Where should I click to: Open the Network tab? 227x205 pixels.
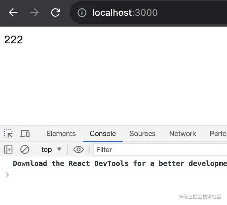tap(182, 134)
